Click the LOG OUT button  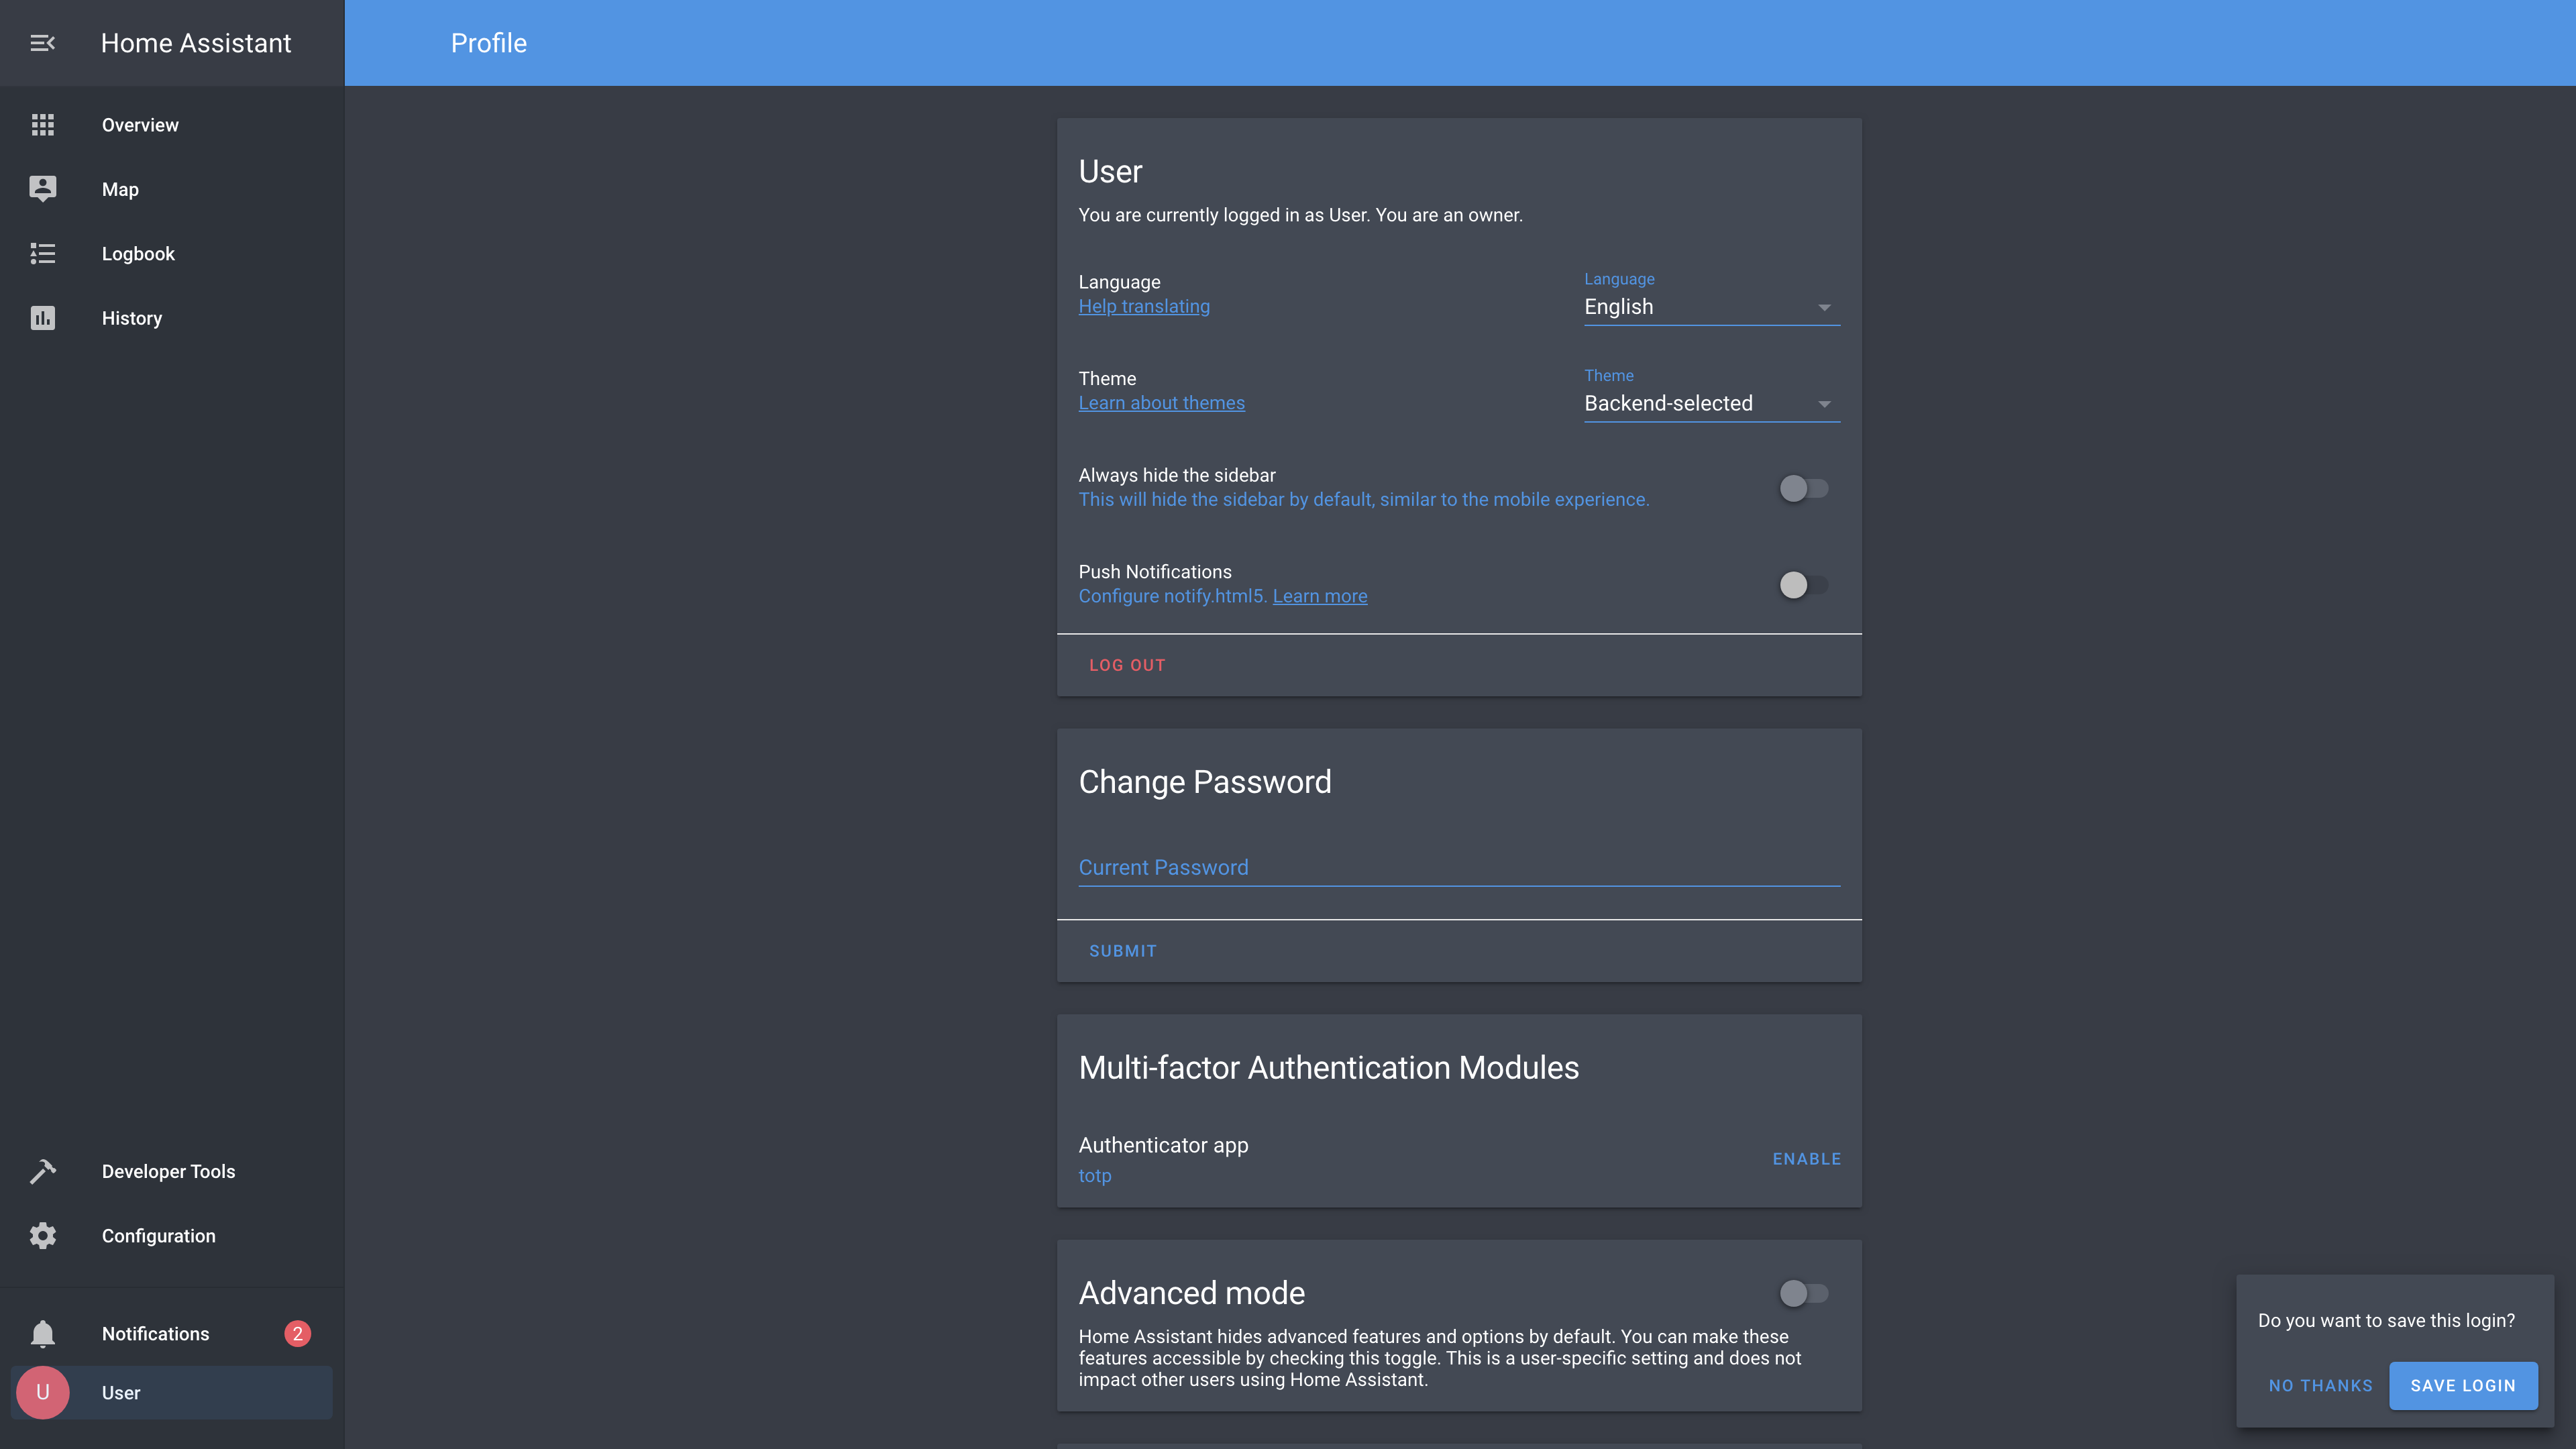tap(1127, 665)
